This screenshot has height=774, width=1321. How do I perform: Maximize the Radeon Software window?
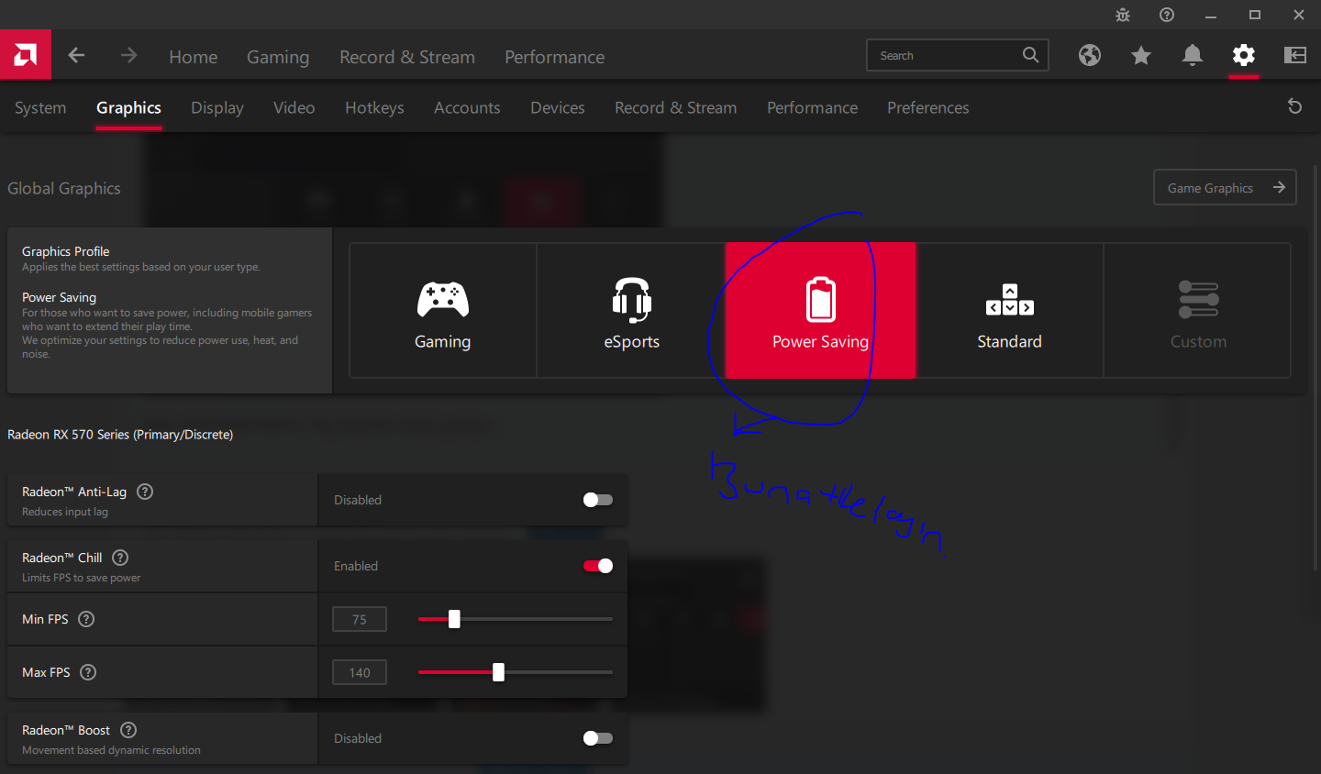pos(1255,15)
